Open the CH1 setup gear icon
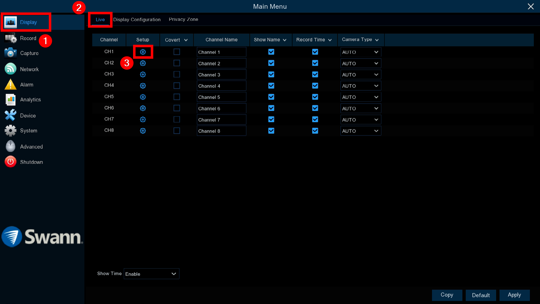This screenshot has width=540, height=304. pyautogui.click(x=143, y=52)
